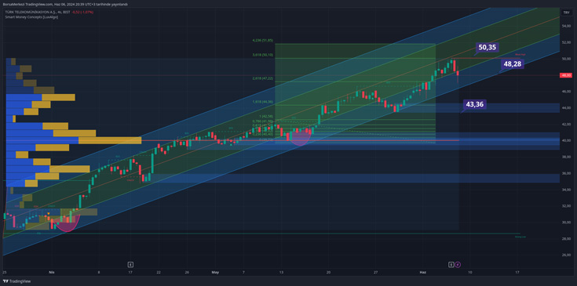Click the 40,00 price axis label
The width and height of the screenshot is (577, 286).
tap(565, 140)
